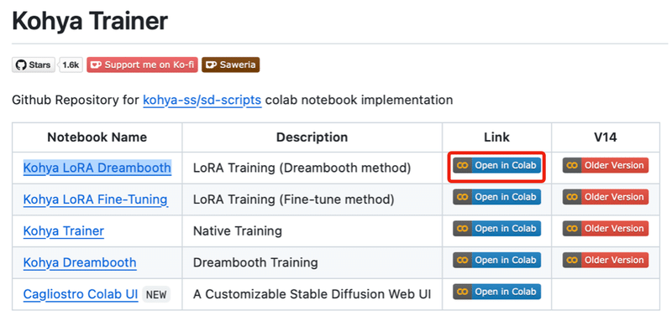Image resolution: width=672 pixels, height=321 pixels.
Task: Older Version badge for Kohya LoRA Dreambooth
Action: tap(606, 165)
